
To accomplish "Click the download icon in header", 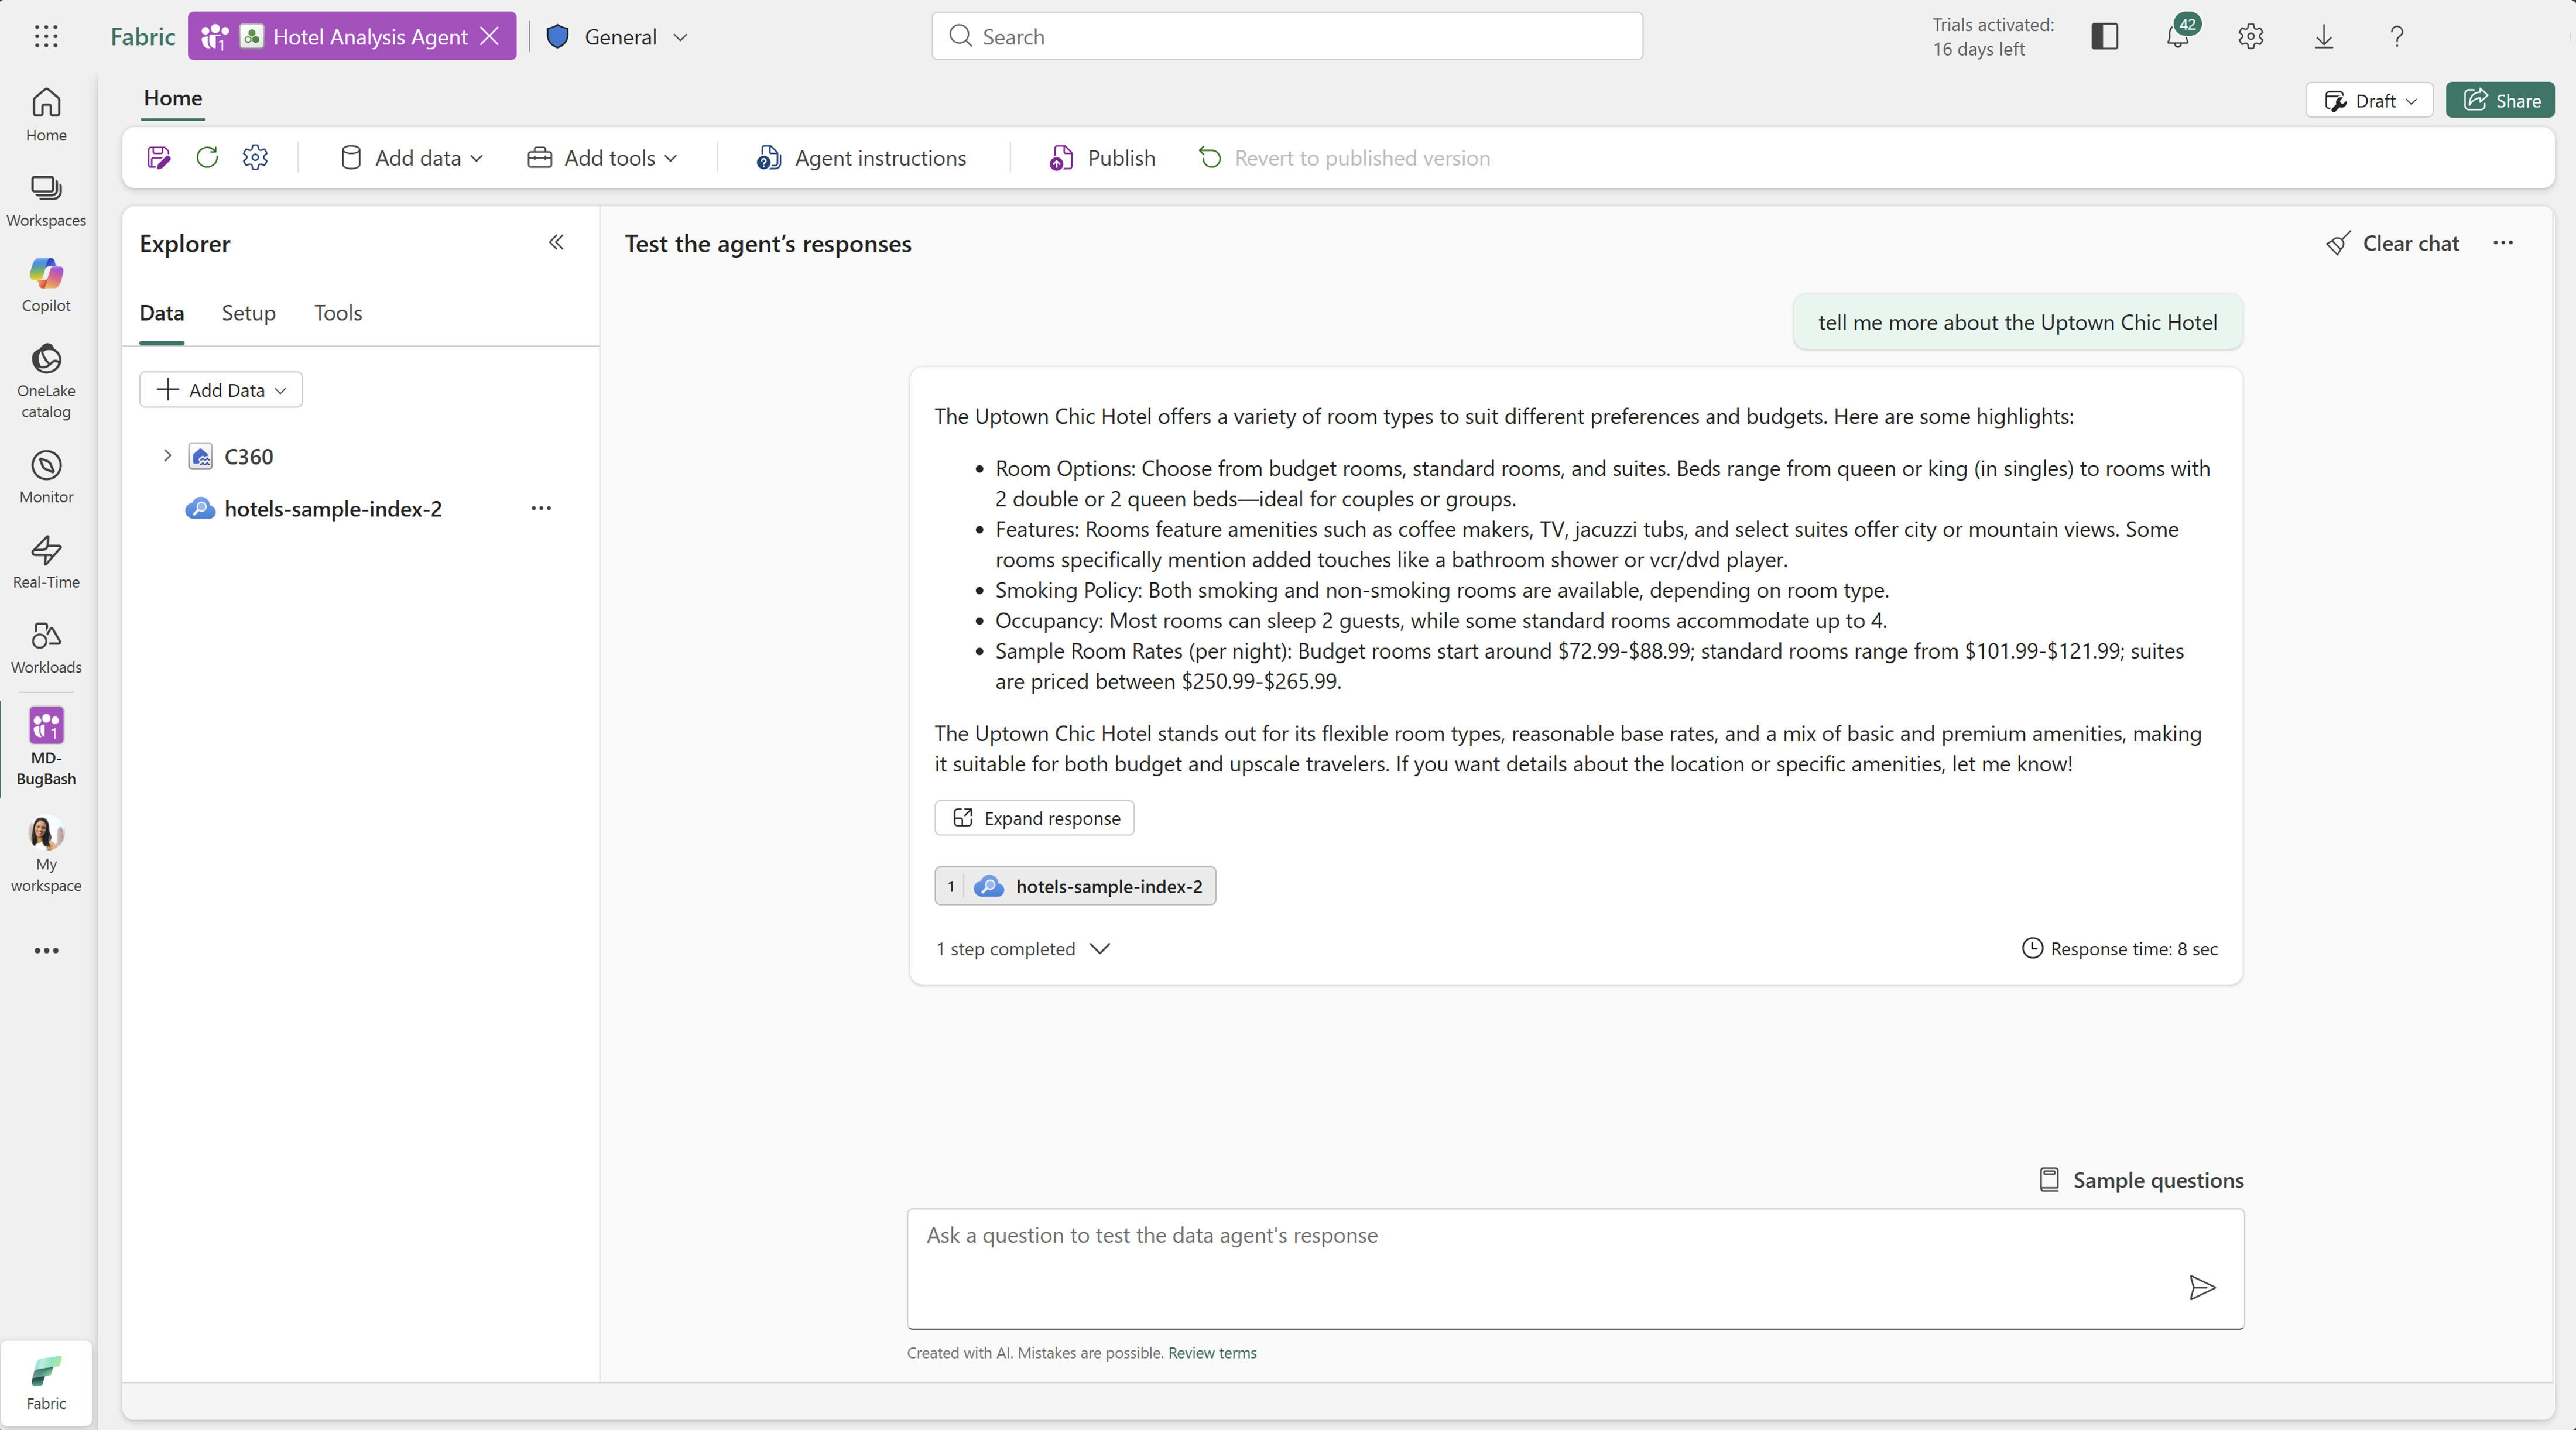I will point(2324,37).
